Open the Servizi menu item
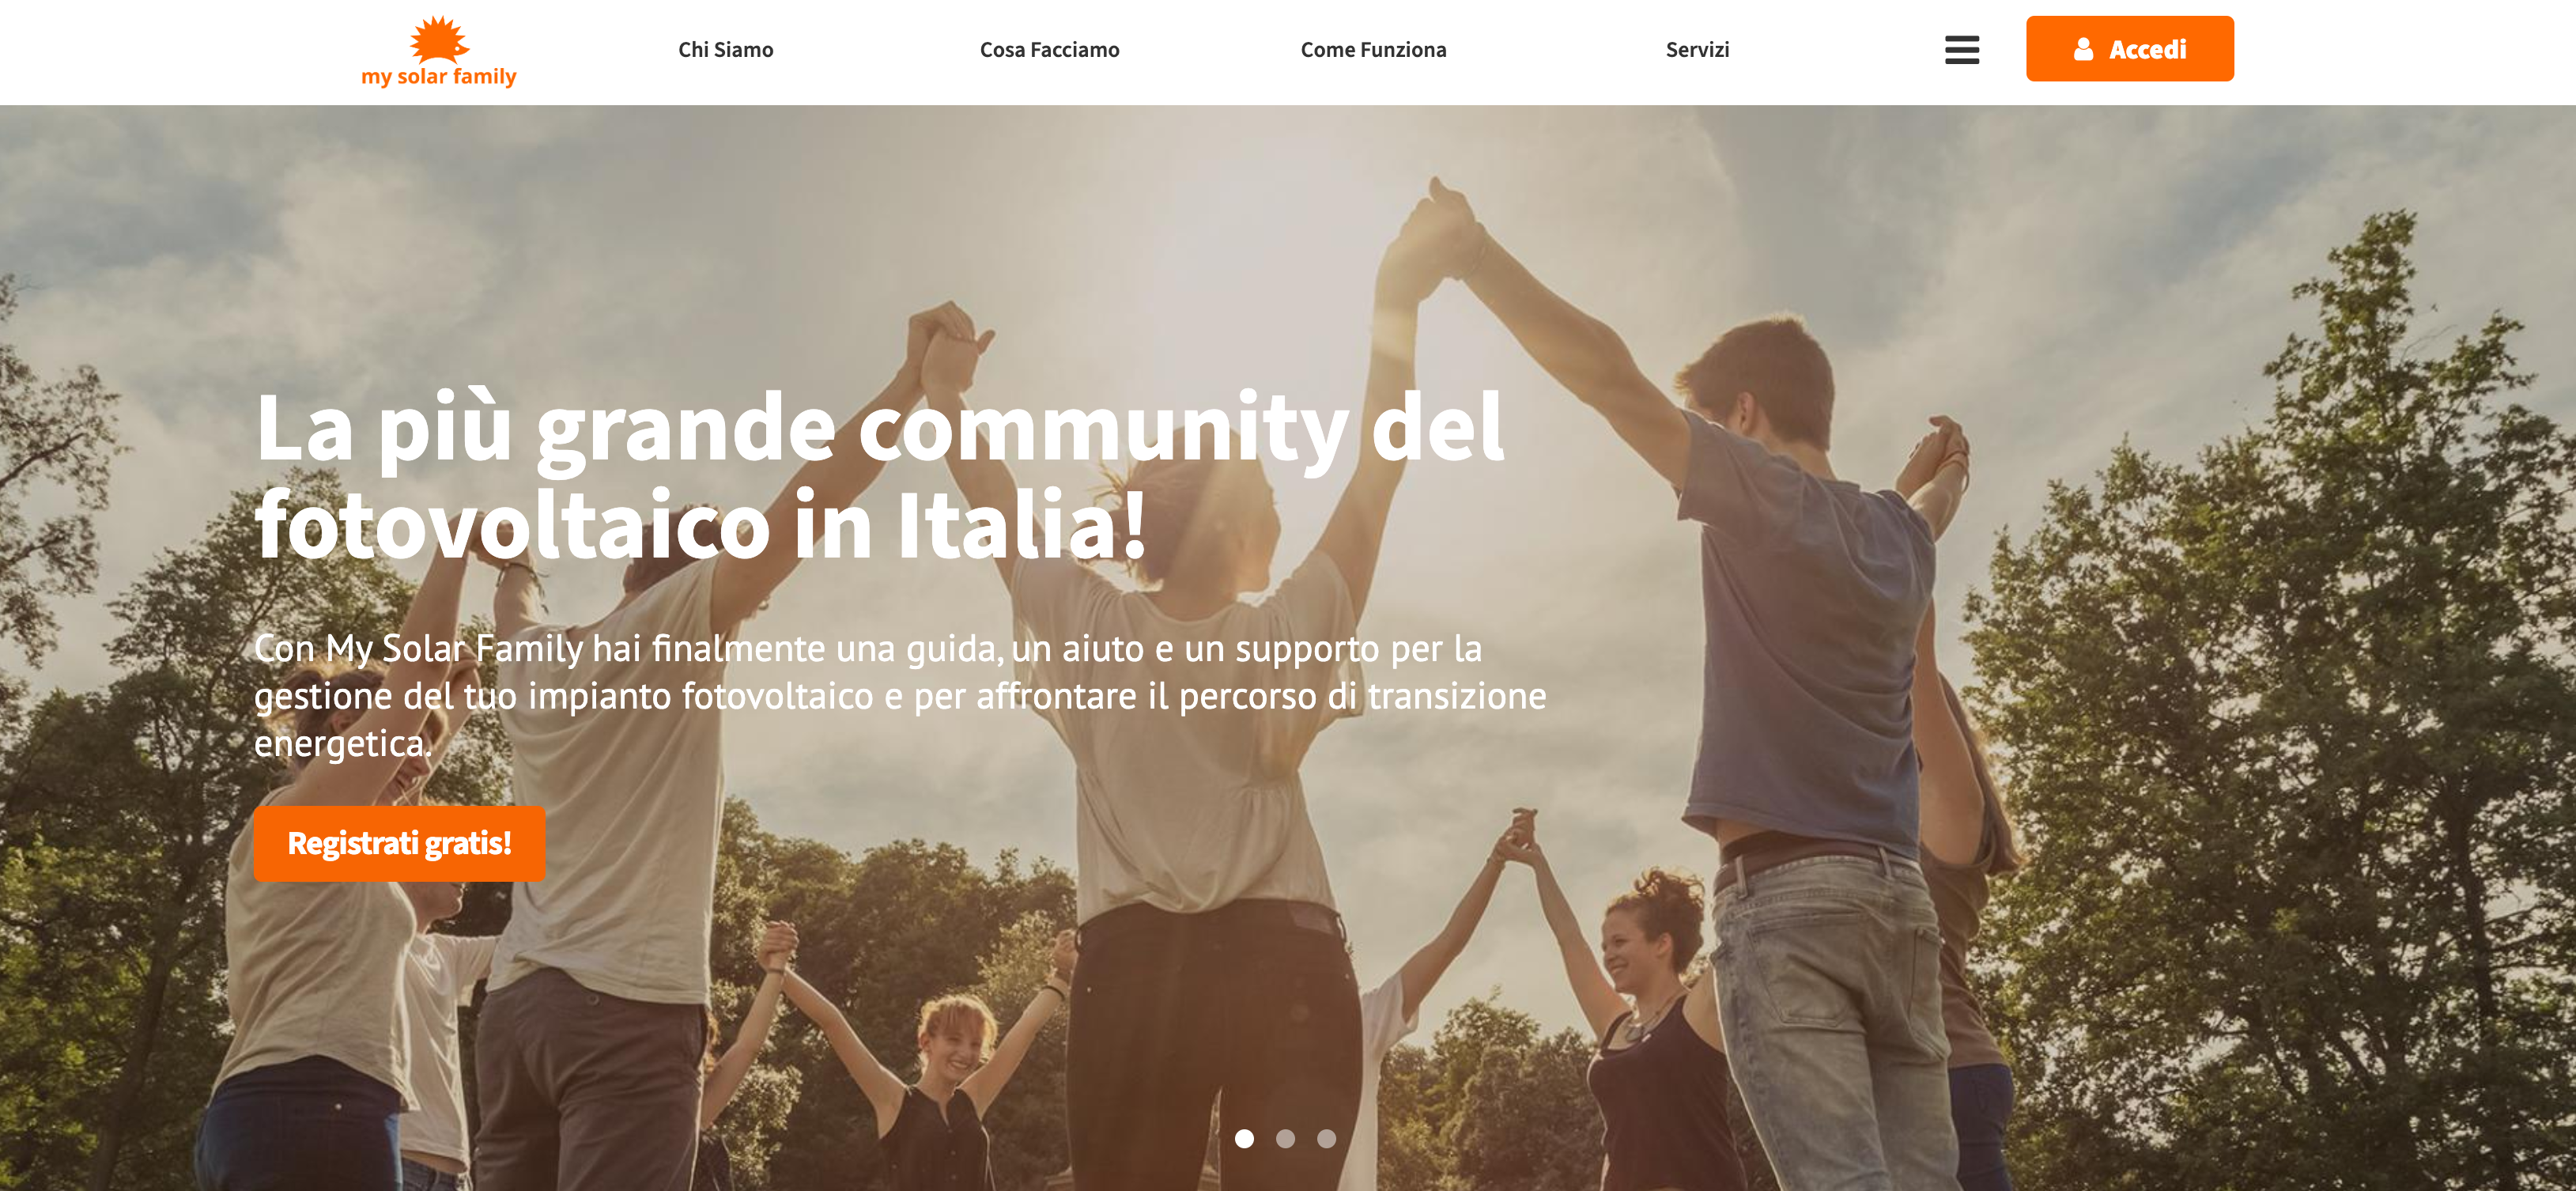 point(1697,49)
